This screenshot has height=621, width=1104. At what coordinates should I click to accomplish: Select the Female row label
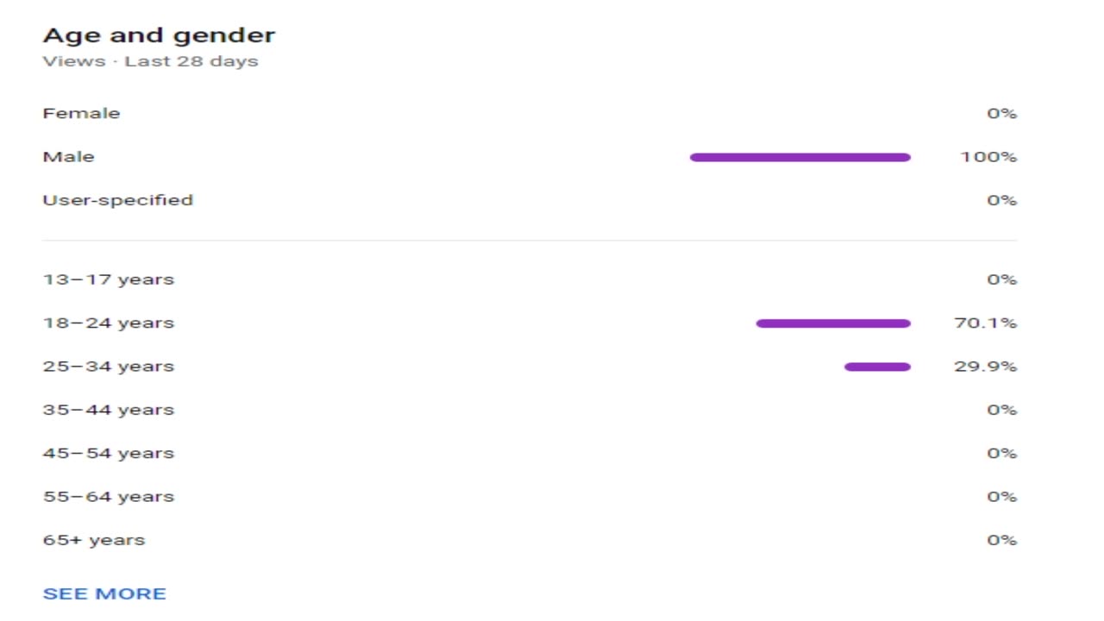(81, 113)
